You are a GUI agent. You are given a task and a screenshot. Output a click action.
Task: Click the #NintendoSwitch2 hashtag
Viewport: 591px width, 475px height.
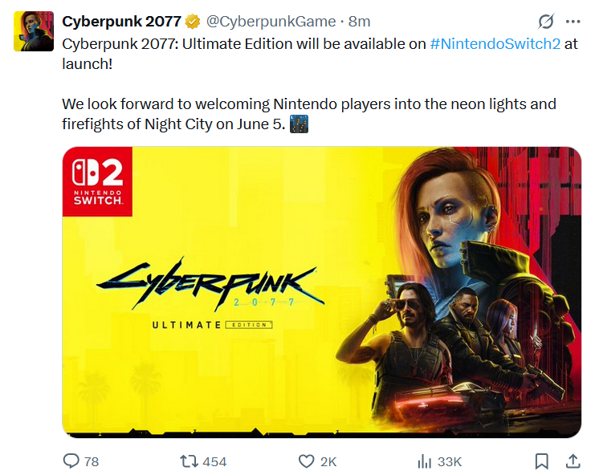(x=495, y=44)
